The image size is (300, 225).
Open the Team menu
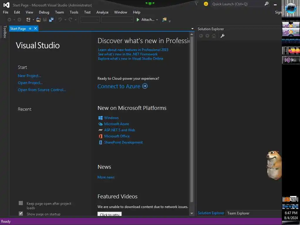[59, 12]
